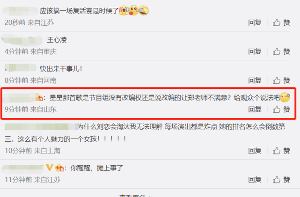Like the 刘恋 comment from 上海
300x197 pixels.
pyautogui.click(x=281, y=151)
